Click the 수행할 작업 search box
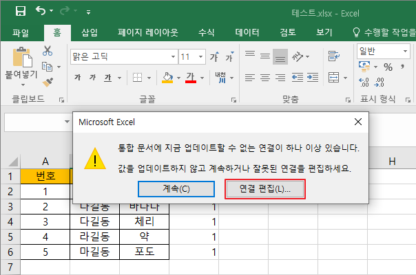The width and height of the screenshot is (416, 275). pyautogui.click(x=384, y=32)
